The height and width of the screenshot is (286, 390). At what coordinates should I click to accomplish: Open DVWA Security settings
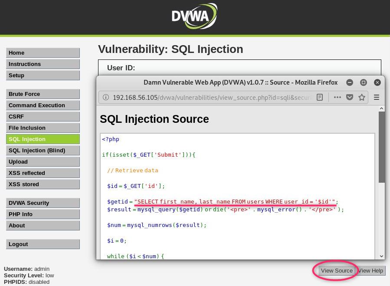(x=43, y=203)
